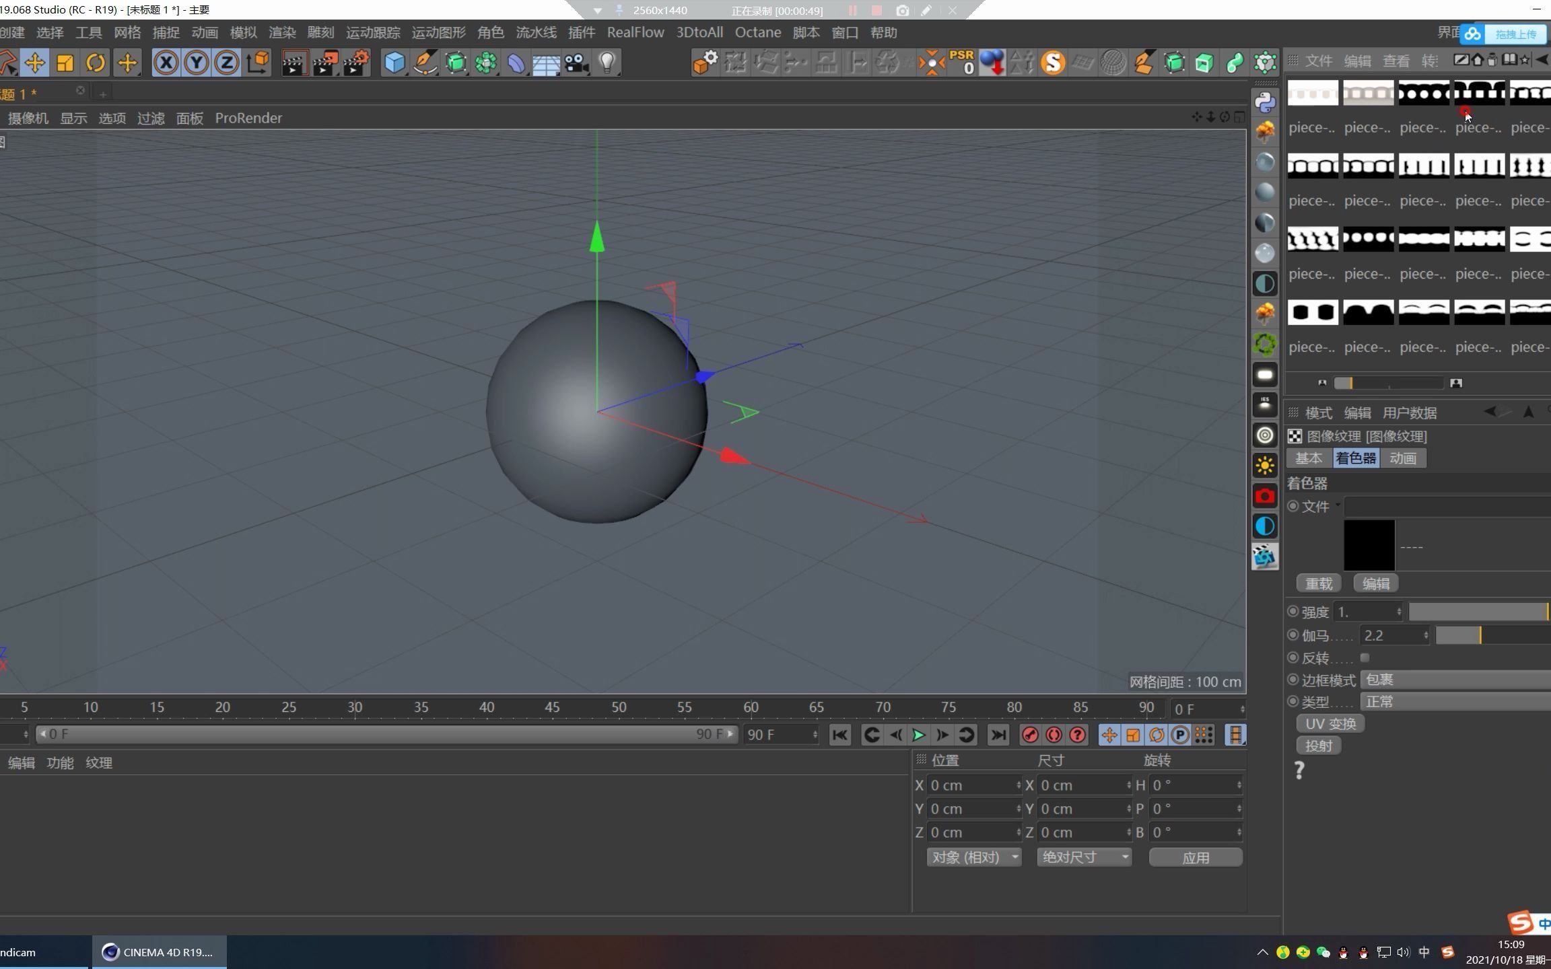The width and height of the screenshot is (1551, 969).
Task: Toggle the X axis lock
Action: [x=166, y=63]
